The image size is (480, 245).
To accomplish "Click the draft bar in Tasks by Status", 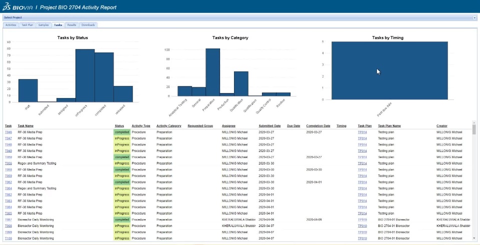I will point(28,90).
